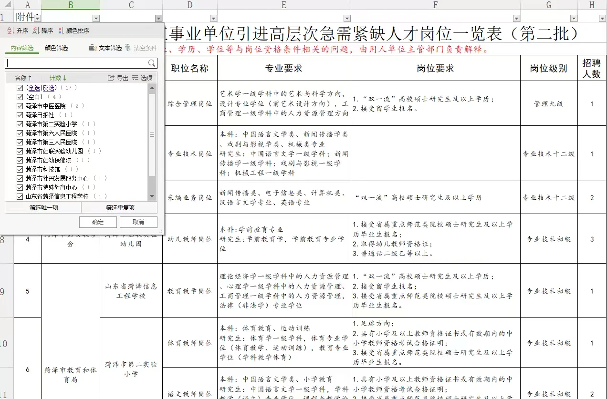607x399 pixels.
Task: Select column B header
Action: point(71,5)
